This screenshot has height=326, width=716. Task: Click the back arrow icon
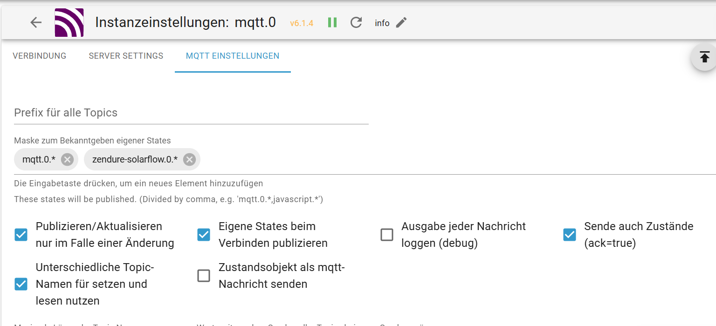pyautogui.click(x=36, y=22)
